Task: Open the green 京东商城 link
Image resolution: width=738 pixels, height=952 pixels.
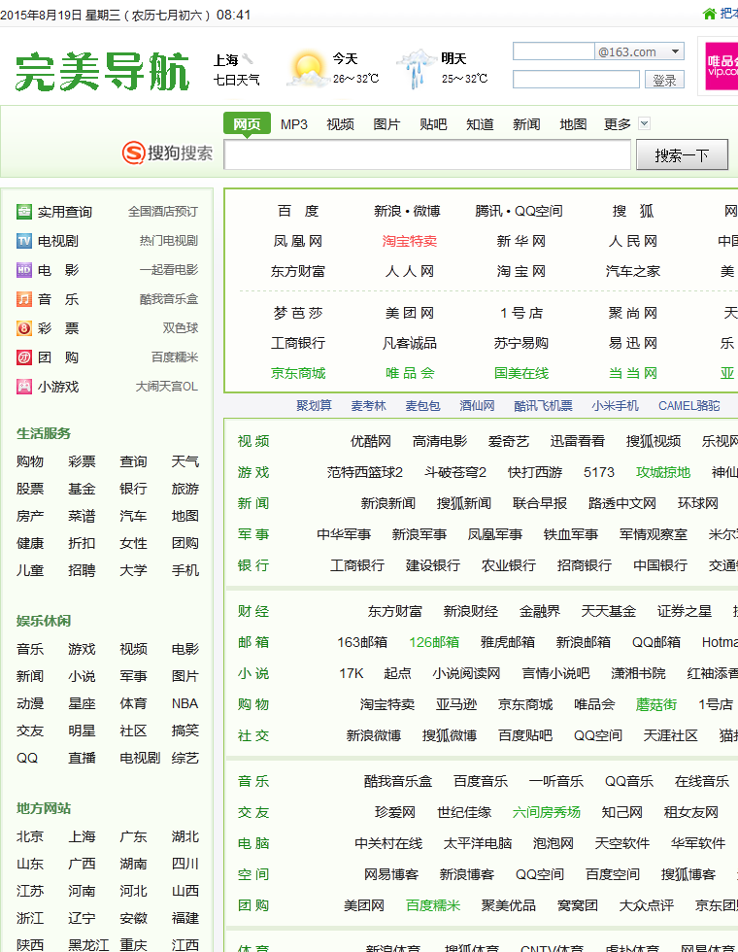Action: (x=298, y=373)
